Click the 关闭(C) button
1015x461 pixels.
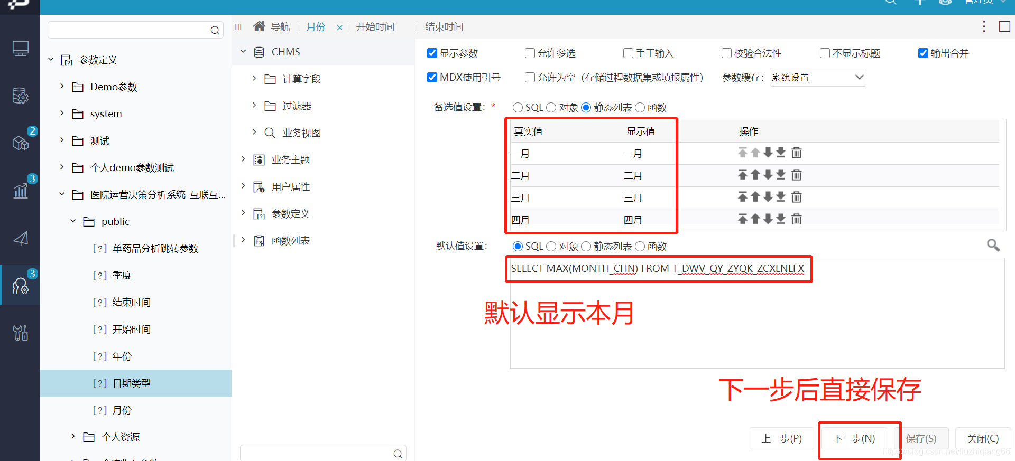click(x=983, y=438)
